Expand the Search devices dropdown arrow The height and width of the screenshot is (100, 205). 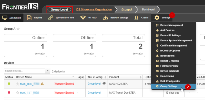48,71
